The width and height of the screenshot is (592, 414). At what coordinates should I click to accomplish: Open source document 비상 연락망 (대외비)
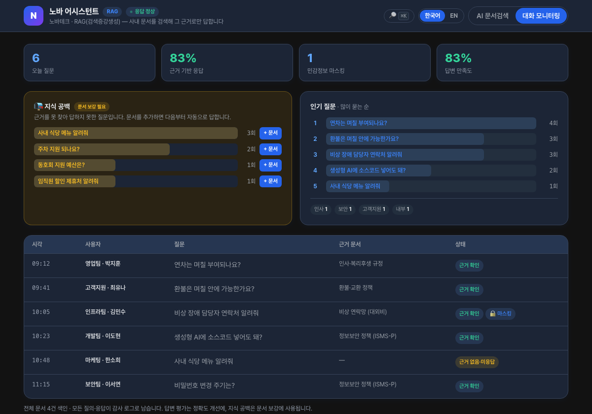(363, 312)
